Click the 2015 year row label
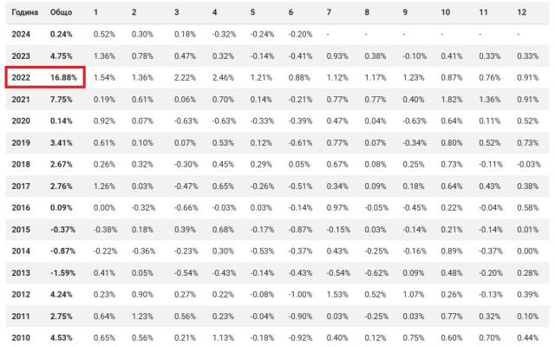Image resolution: width=555 pixels, height=347 pixels. click(x=22, y=229)
